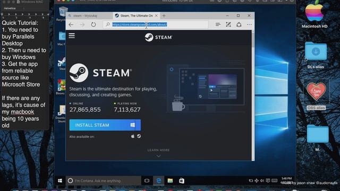This screenshot has height=191, width=340.
Task: Refresh the Steam page
Action: click(93, 24)
